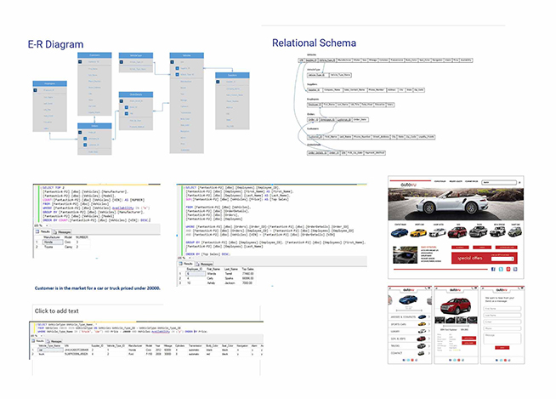
Task: Open the Results tab of the NUMBER count query
Action: 44,230
